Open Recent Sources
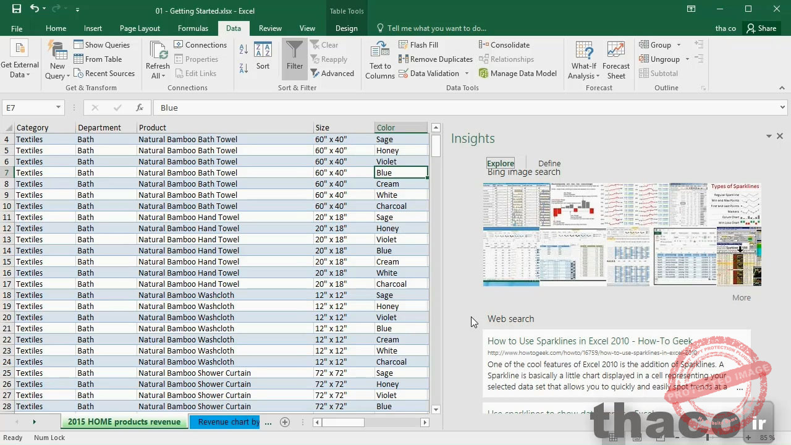The image size is (791, 445). [104, 74]
